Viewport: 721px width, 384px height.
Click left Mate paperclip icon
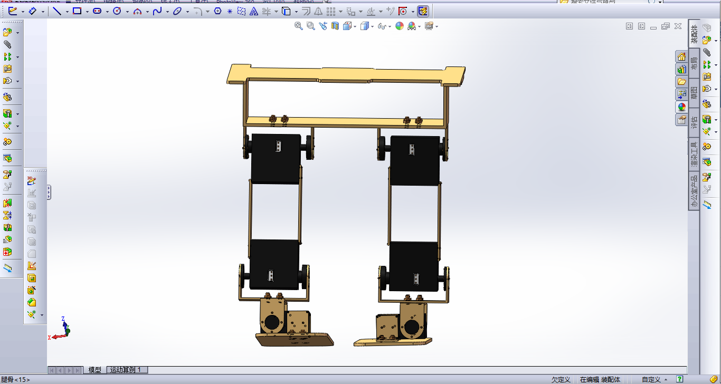(x=7, y=44)
